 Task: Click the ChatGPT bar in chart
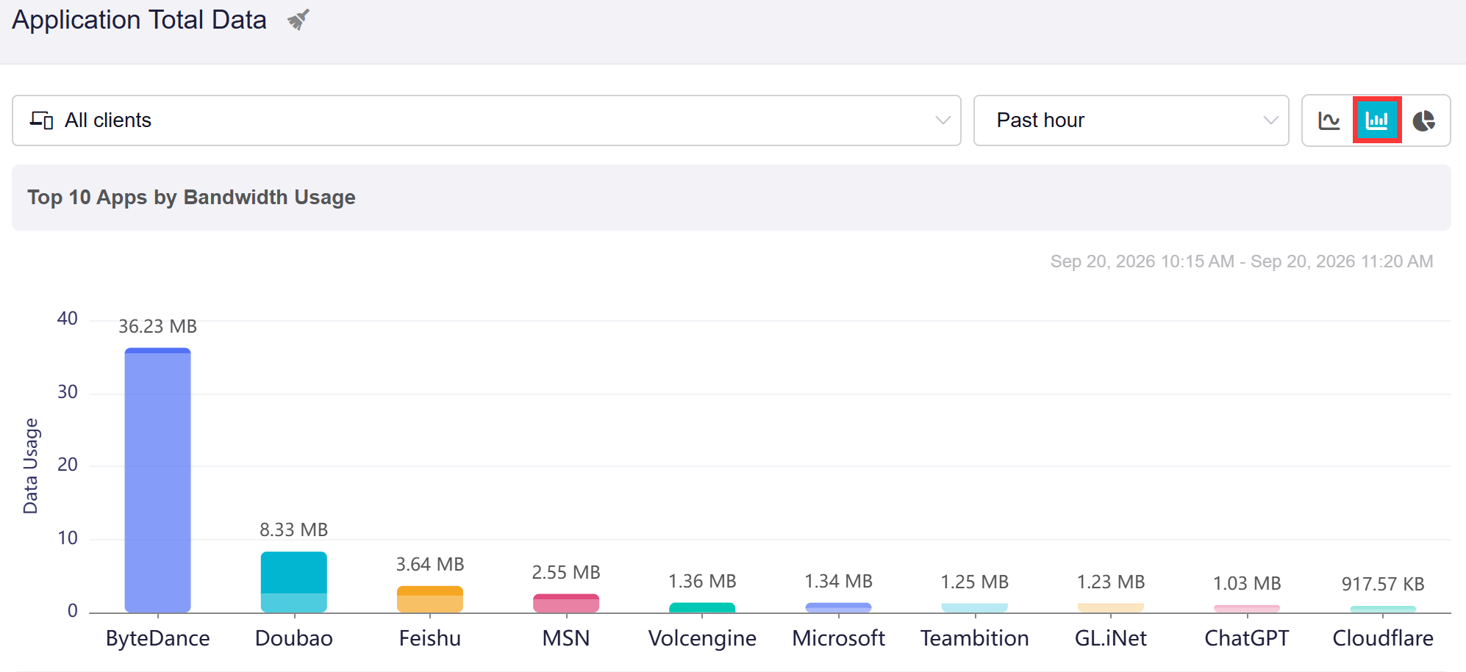tap(1247, 608)
